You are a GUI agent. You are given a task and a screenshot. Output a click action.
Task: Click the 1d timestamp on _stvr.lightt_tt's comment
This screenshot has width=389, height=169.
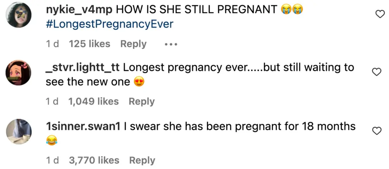click(x=52, y=102)
